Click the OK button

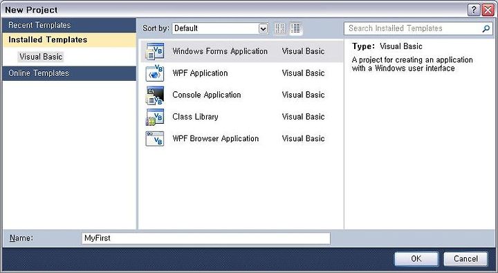click(416, 258)
